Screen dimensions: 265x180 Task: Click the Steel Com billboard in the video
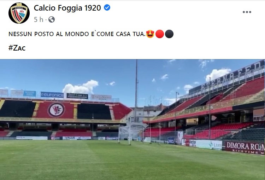coord(77,96)
